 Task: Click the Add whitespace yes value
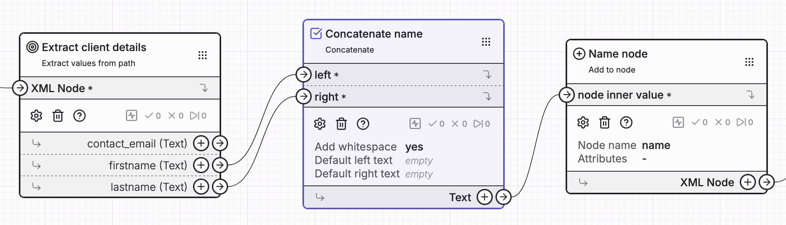coord(414,147)
